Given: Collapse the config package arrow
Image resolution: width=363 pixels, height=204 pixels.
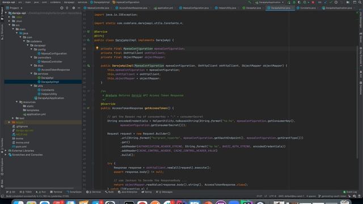Looking at the screenshot, I should (x=32, y=49).
